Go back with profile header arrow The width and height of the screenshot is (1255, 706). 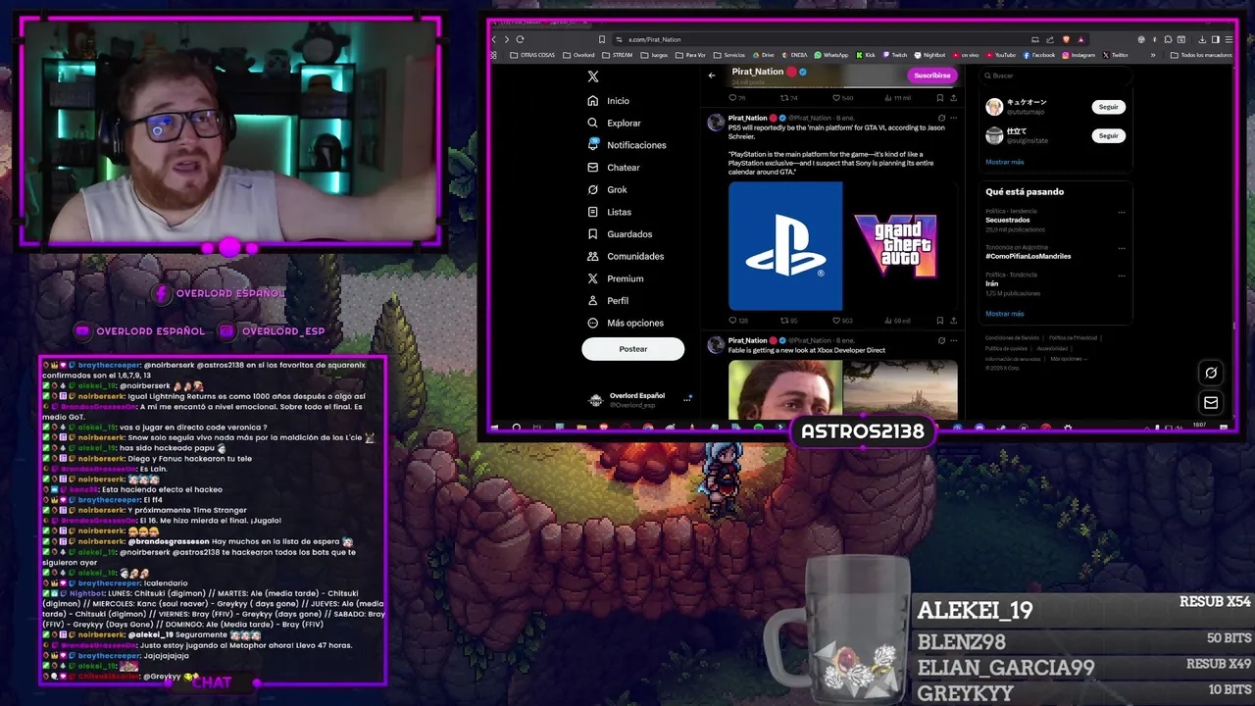[x=712, y=75]
